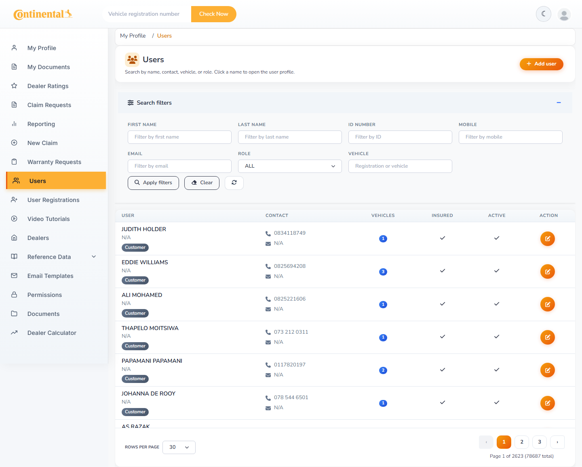Click vehicle count badge for Papamani Papamani
The image size is (582, 467).
[383, 370]
